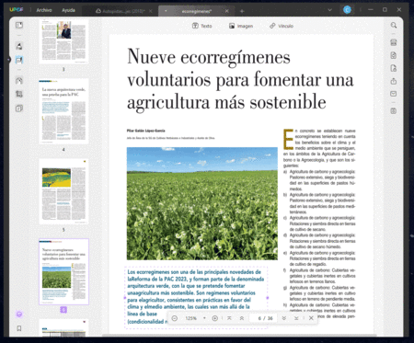
Task: Go to previous page arrow
Action: [x=242, y=318]
